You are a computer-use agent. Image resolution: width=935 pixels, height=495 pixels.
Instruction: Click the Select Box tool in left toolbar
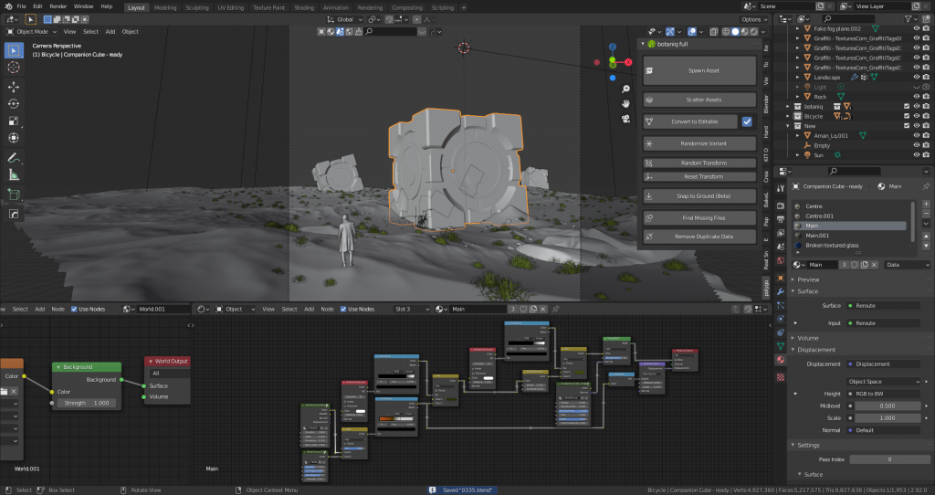pos(13,50)
